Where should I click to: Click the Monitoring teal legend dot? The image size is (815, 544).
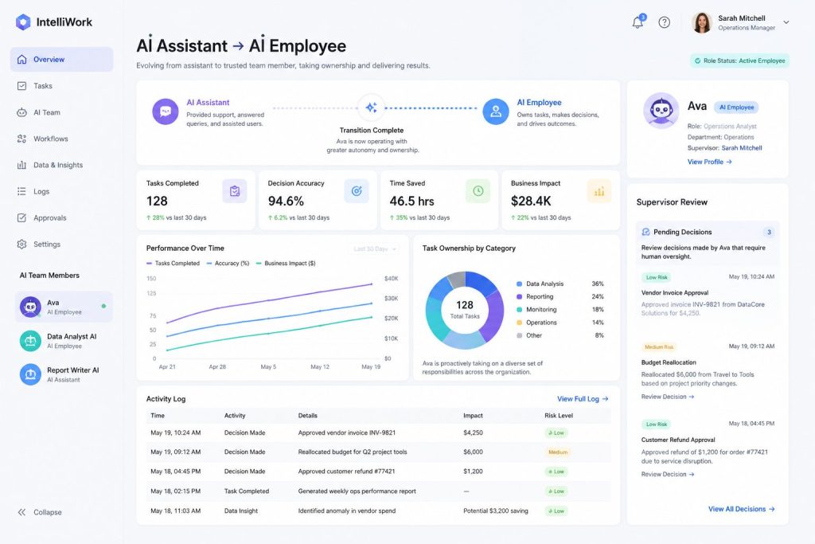[519, 310]
